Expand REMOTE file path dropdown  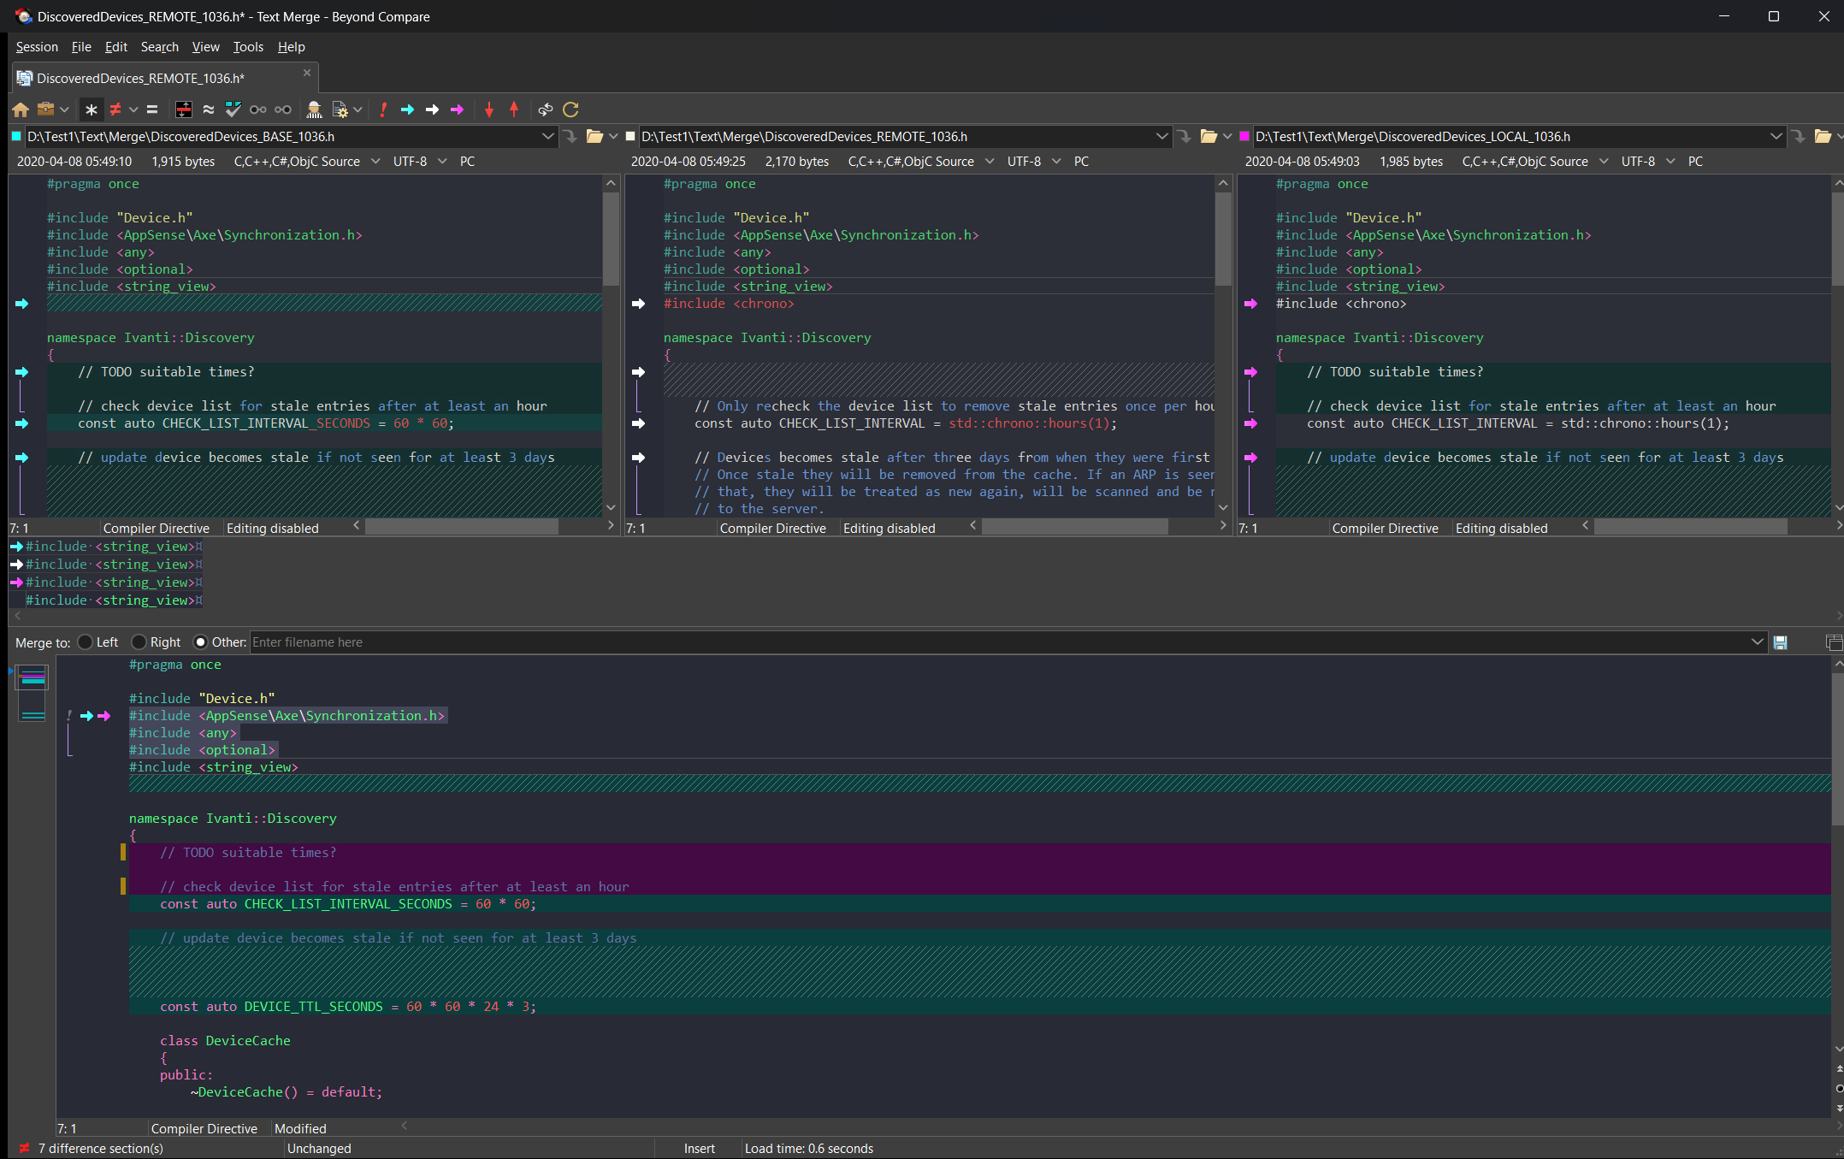tap(1161, 136)
